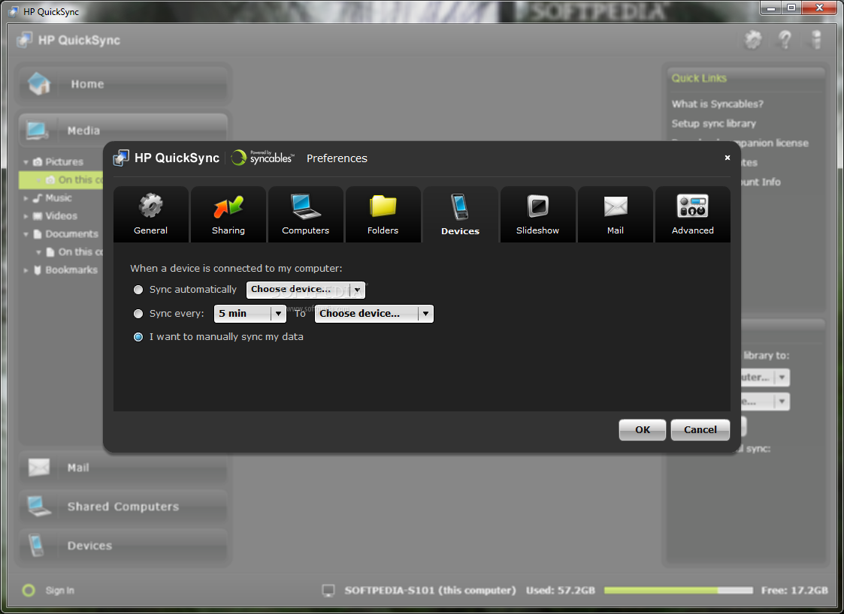
Task: Click the Shared Computers laptop icon
Action: pos(39,506)
